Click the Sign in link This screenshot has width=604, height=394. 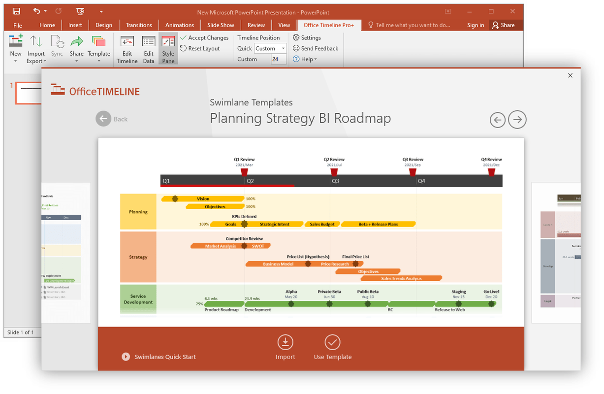476,25
